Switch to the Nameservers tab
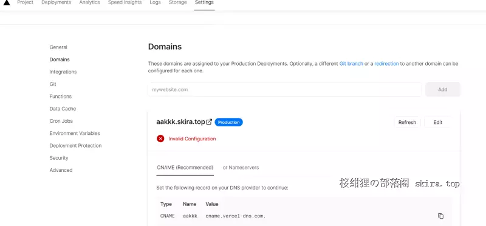Viewport: 486px width, 226px height. 241,168
